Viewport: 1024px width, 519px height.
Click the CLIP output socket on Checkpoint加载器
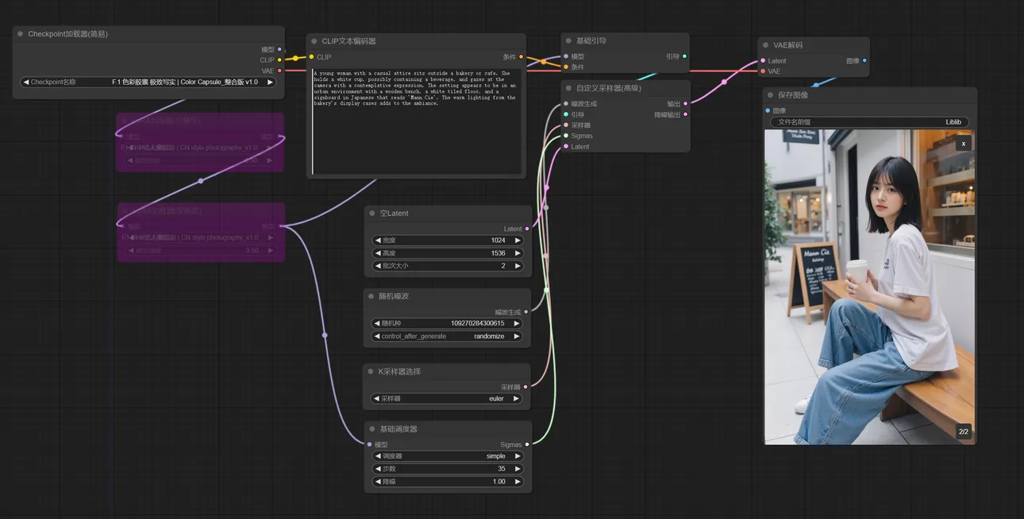(279, 60)
